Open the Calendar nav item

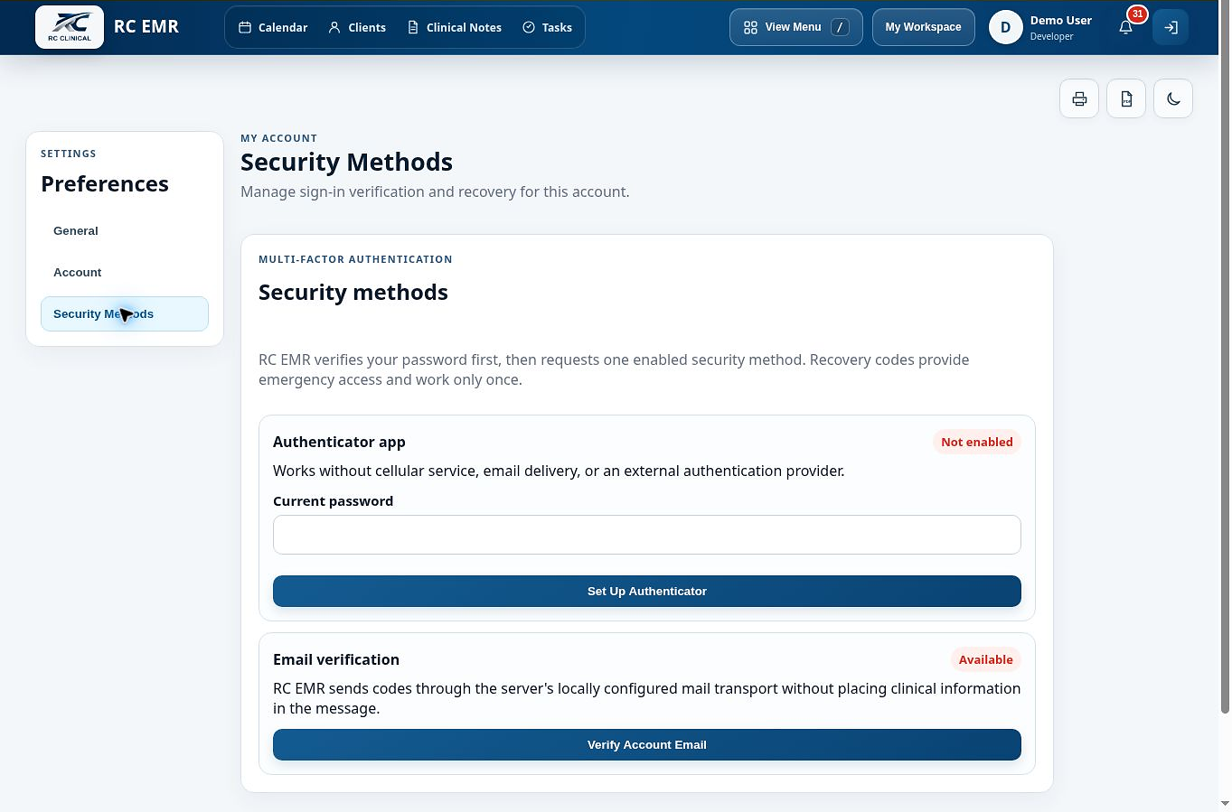point(273,27)
